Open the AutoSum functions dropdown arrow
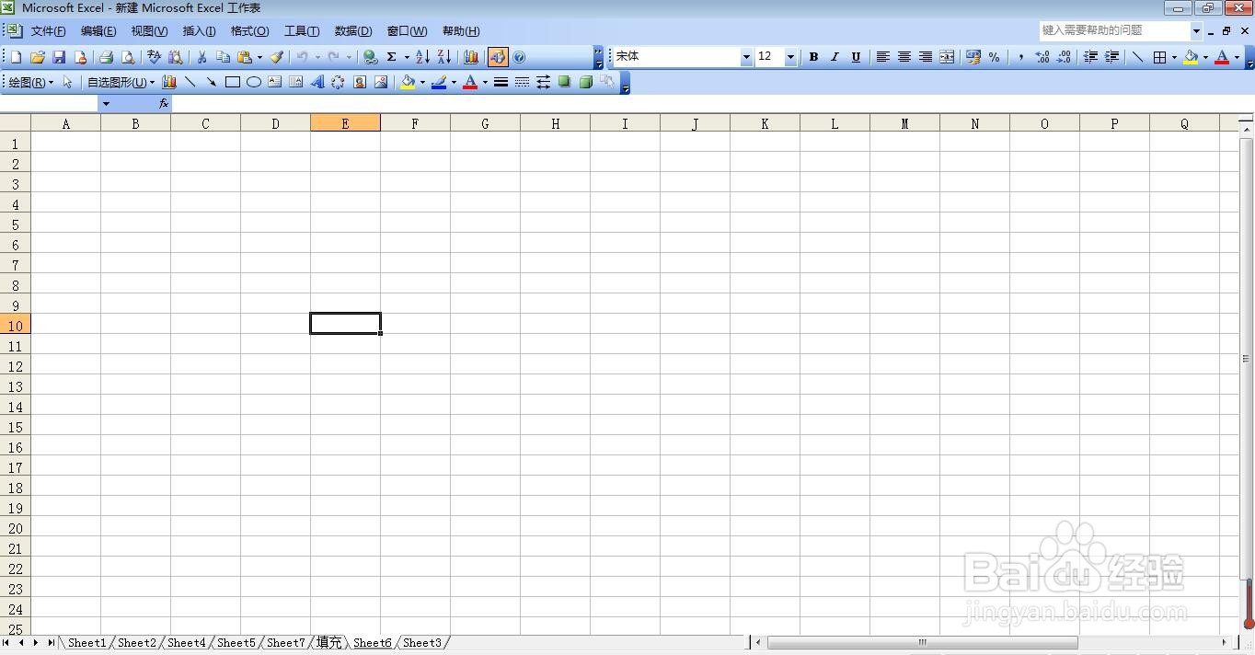This screenshot has width=1255, height=655. point(406,57)
